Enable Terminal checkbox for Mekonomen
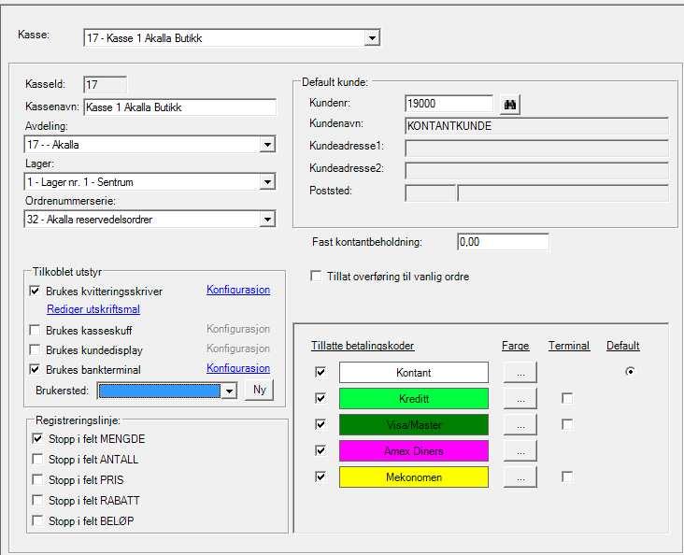684x555 pixels. [x=567, y=477]
